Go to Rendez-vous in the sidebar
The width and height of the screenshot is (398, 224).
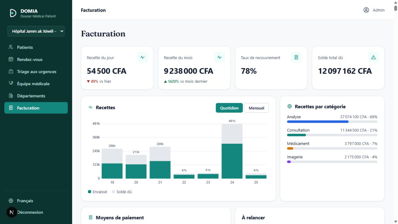pos(36,59)
